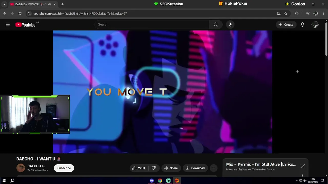Start voice search with microphone icon
Image resolution: width=328 pixels, height=184 pixels.
230,25
